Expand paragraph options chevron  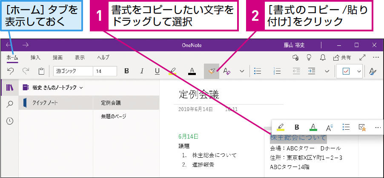(327, 71)
